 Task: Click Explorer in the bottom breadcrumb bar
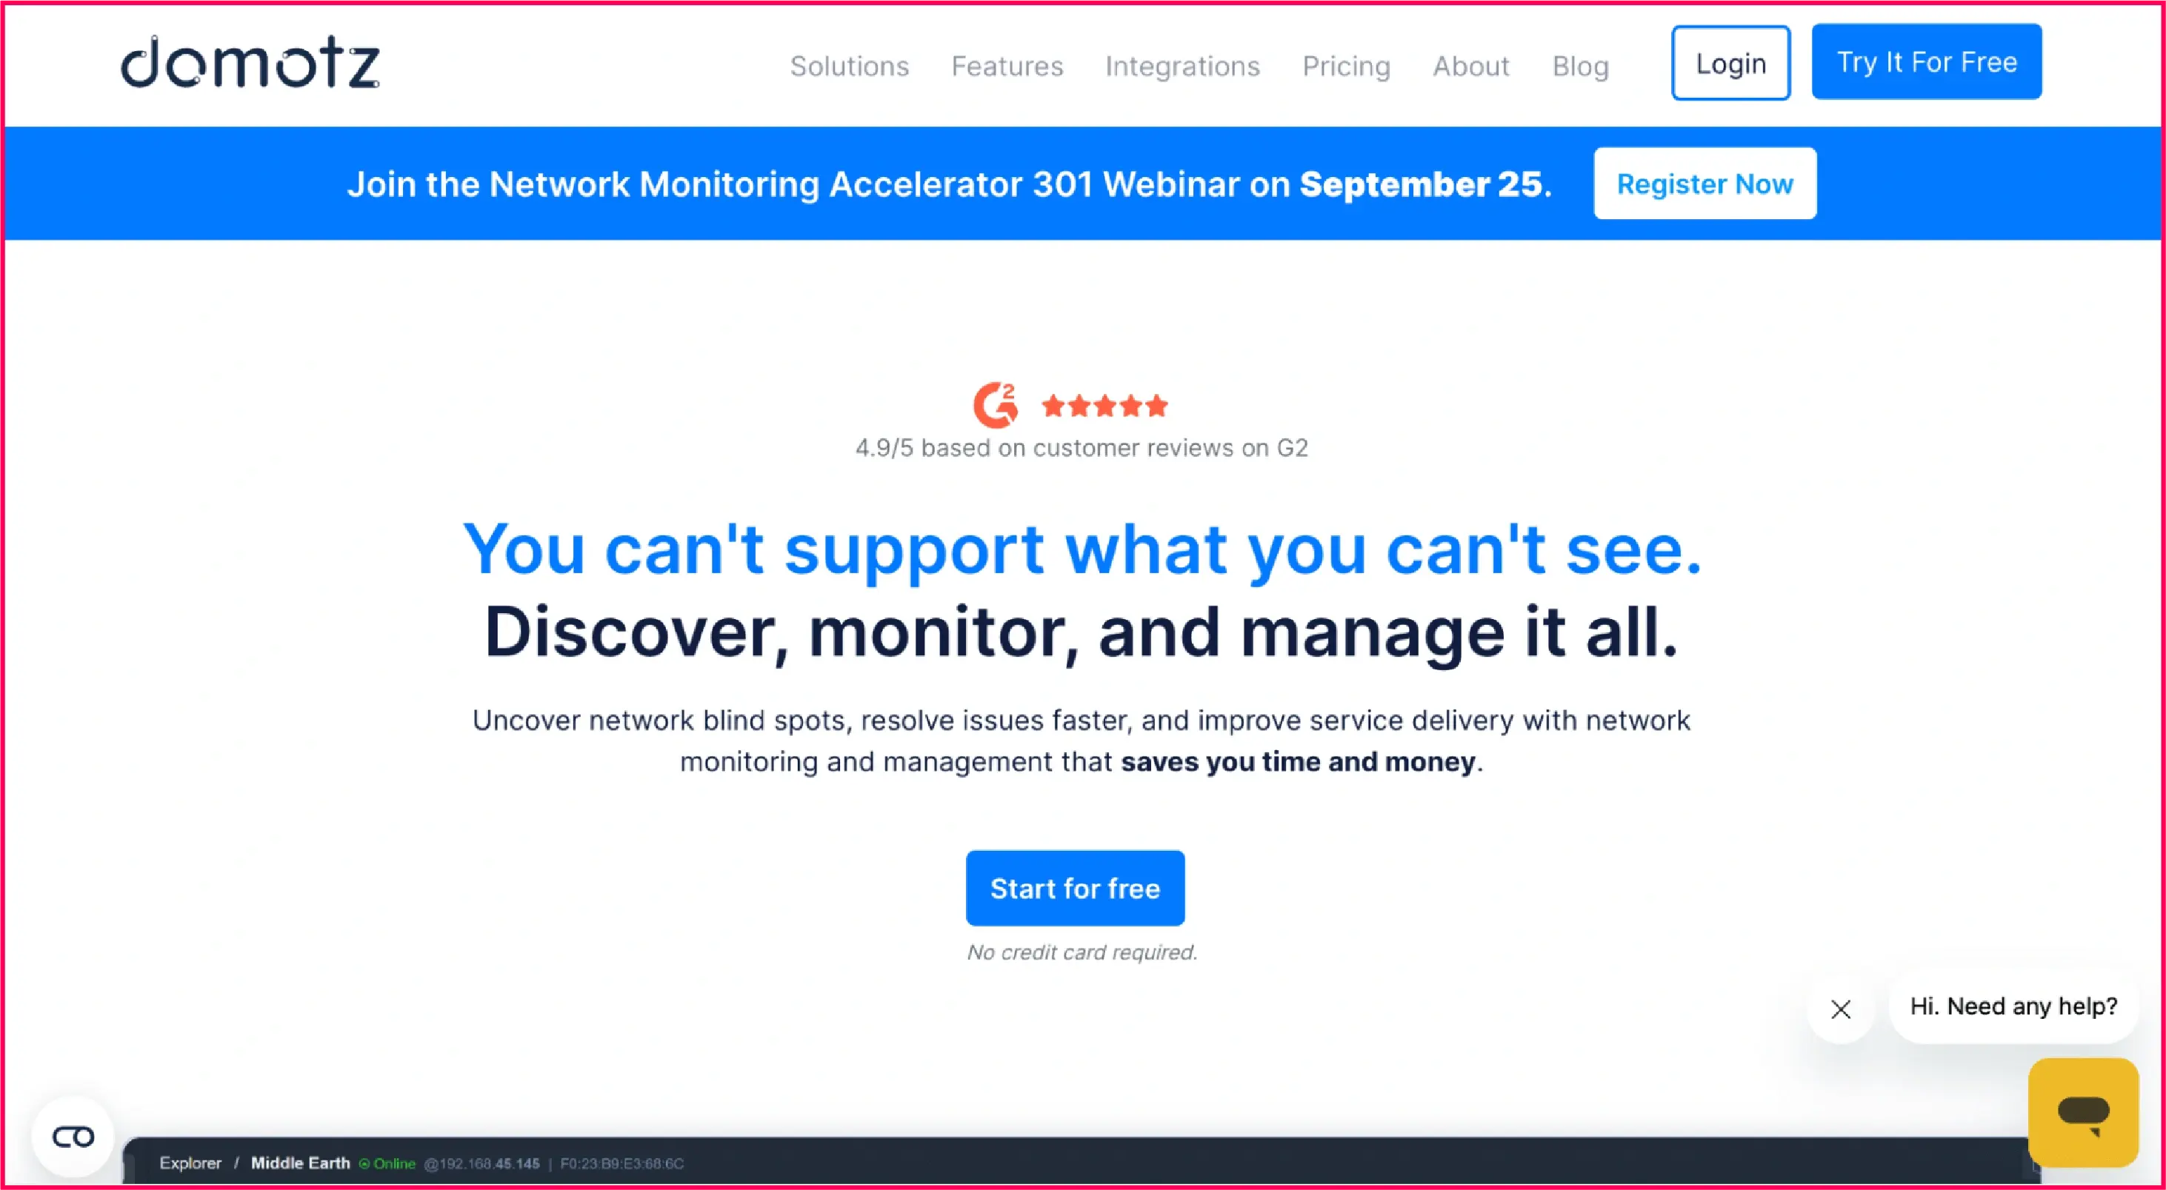click(x=190, y=1164)
